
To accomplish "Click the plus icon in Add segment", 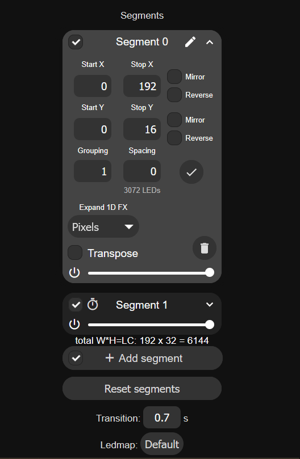I will (110, 357).
